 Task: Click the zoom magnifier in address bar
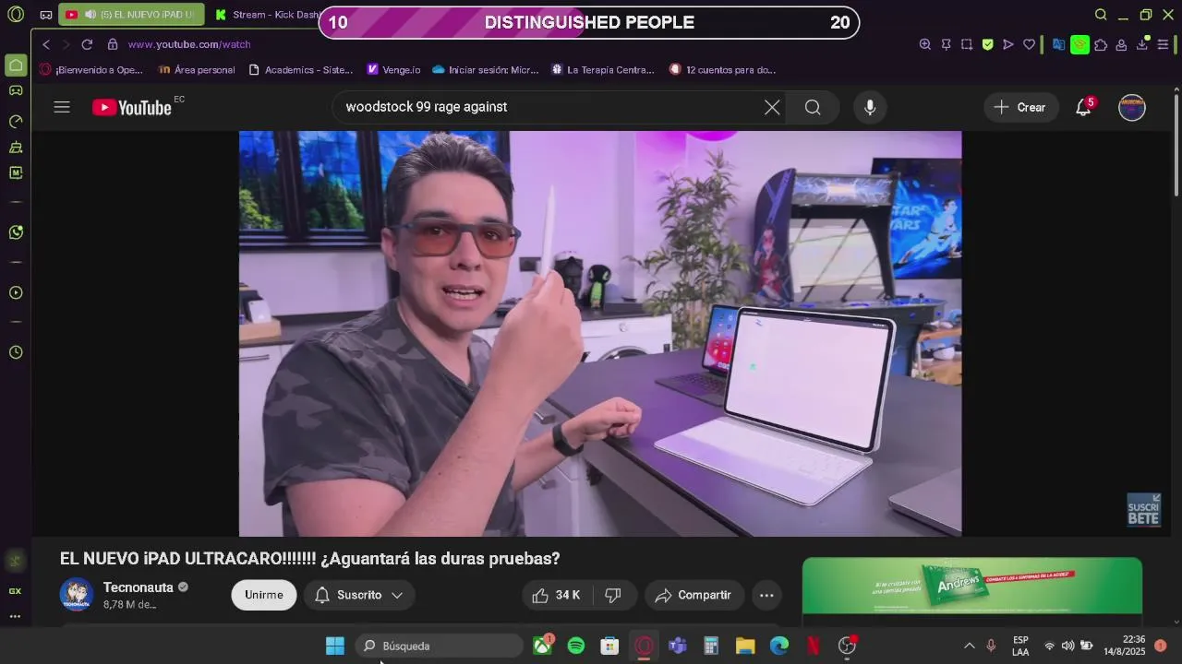point(925,44)
